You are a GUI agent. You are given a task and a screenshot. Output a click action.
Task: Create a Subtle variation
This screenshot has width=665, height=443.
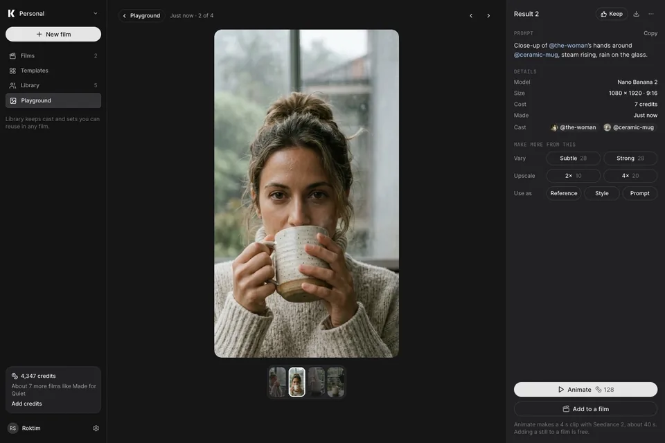point(573,158)
